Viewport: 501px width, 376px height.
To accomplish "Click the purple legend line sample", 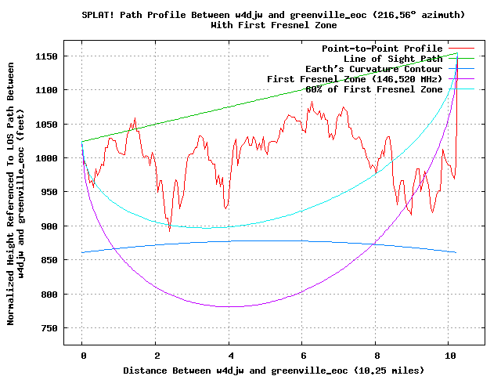I will (x=461, y=78).
